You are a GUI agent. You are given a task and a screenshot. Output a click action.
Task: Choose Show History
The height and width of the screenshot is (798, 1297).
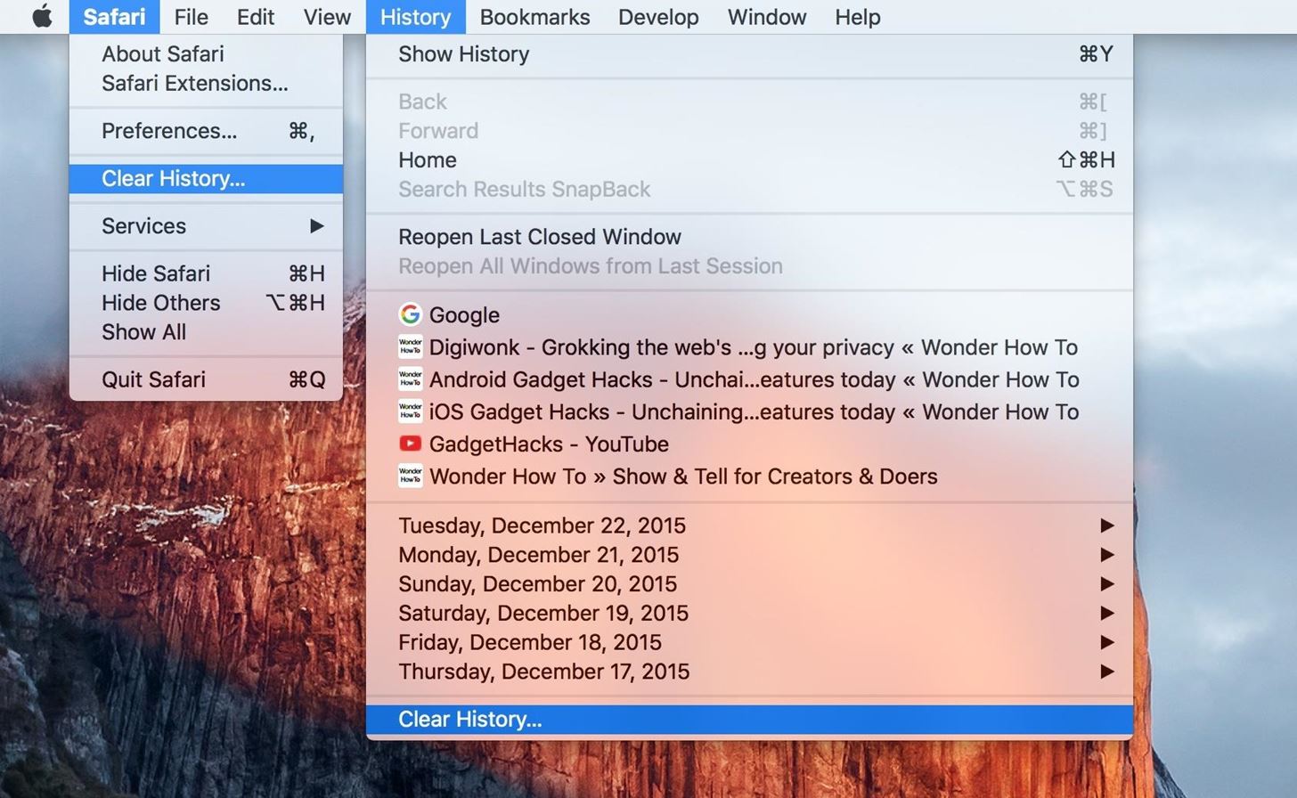point(749,54)
